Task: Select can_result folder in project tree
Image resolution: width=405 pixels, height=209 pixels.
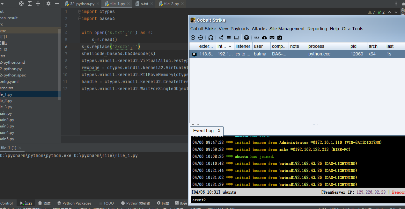Action: (x=9, y=18)
